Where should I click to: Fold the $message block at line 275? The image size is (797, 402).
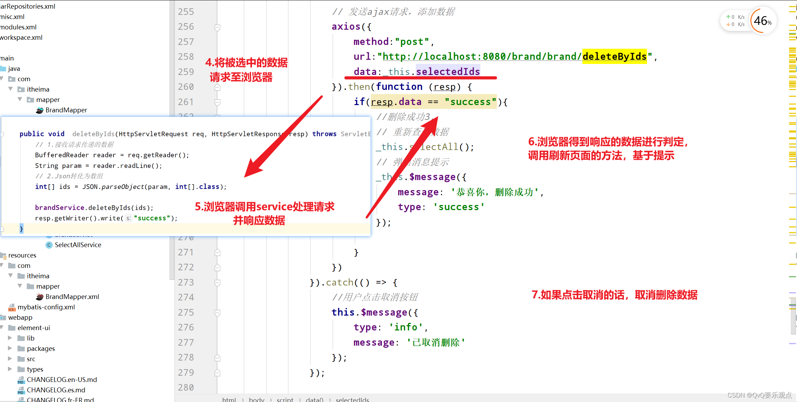[217, 313]
